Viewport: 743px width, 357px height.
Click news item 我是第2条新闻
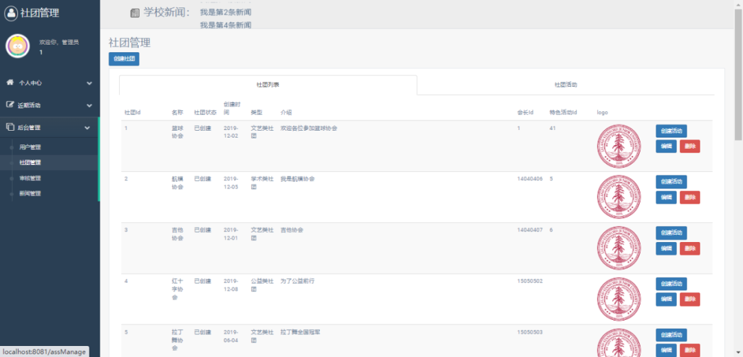pos(226,13)
